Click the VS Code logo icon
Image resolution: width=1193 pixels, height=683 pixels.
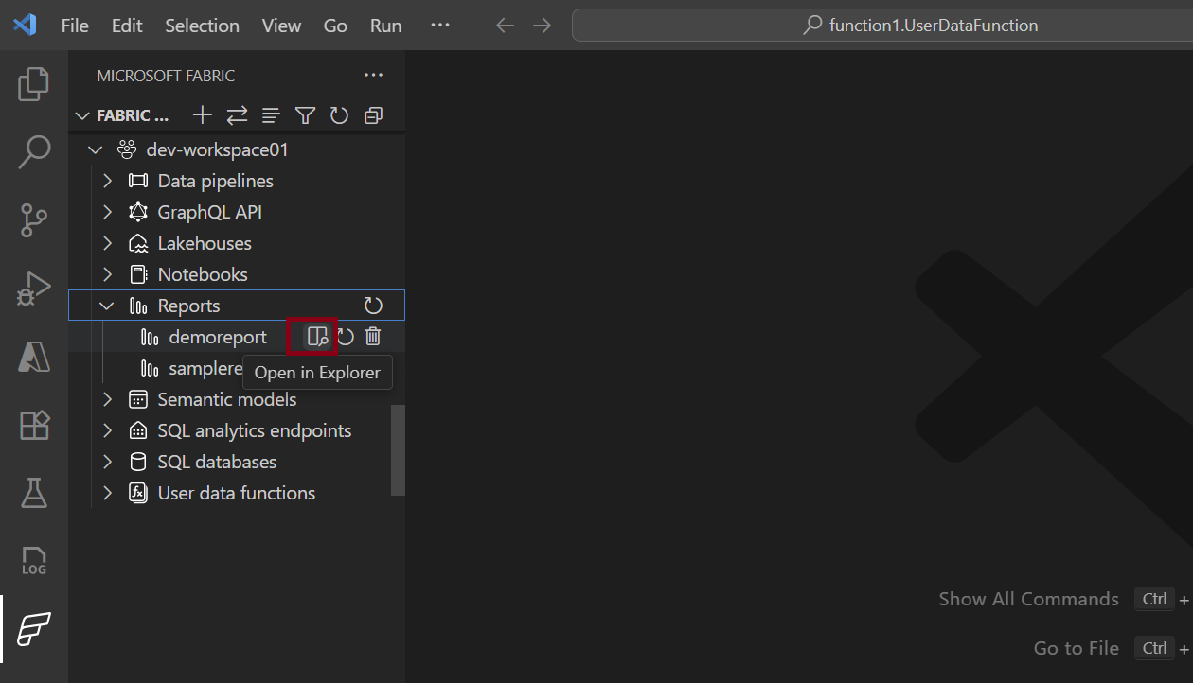click(x=25, y=26)
